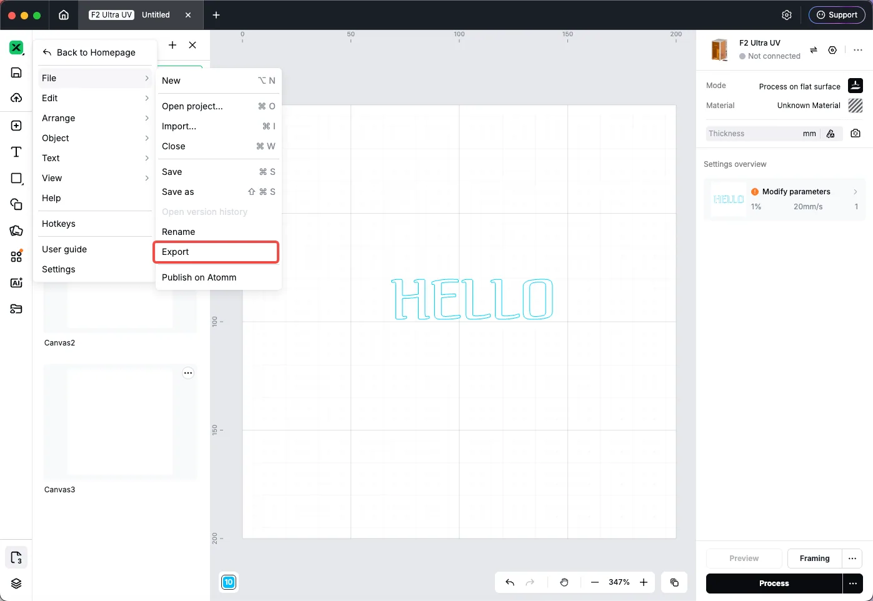This screenshot has height=601, width=873.
Task: Click the cloud upload icon in the sidebar
Action: pos(16,98)
